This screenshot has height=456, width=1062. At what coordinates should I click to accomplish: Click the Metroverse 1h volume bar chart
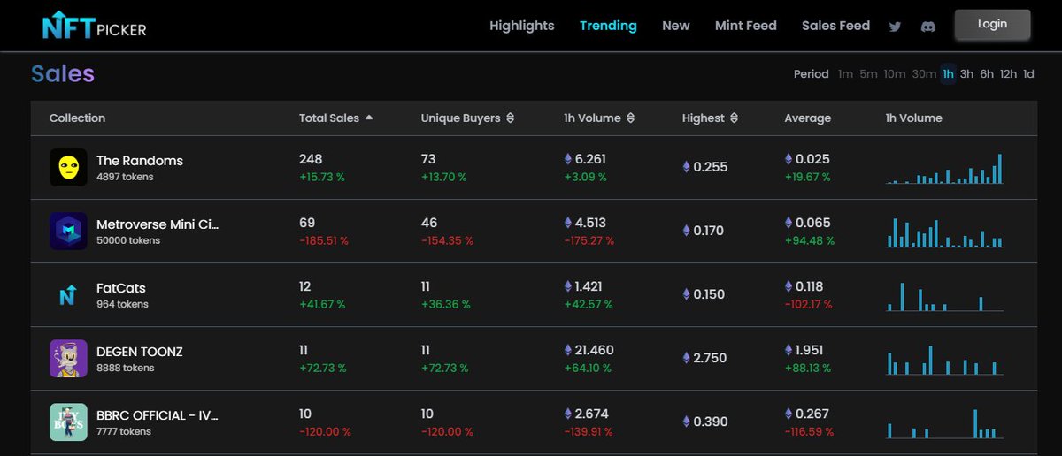945,232
